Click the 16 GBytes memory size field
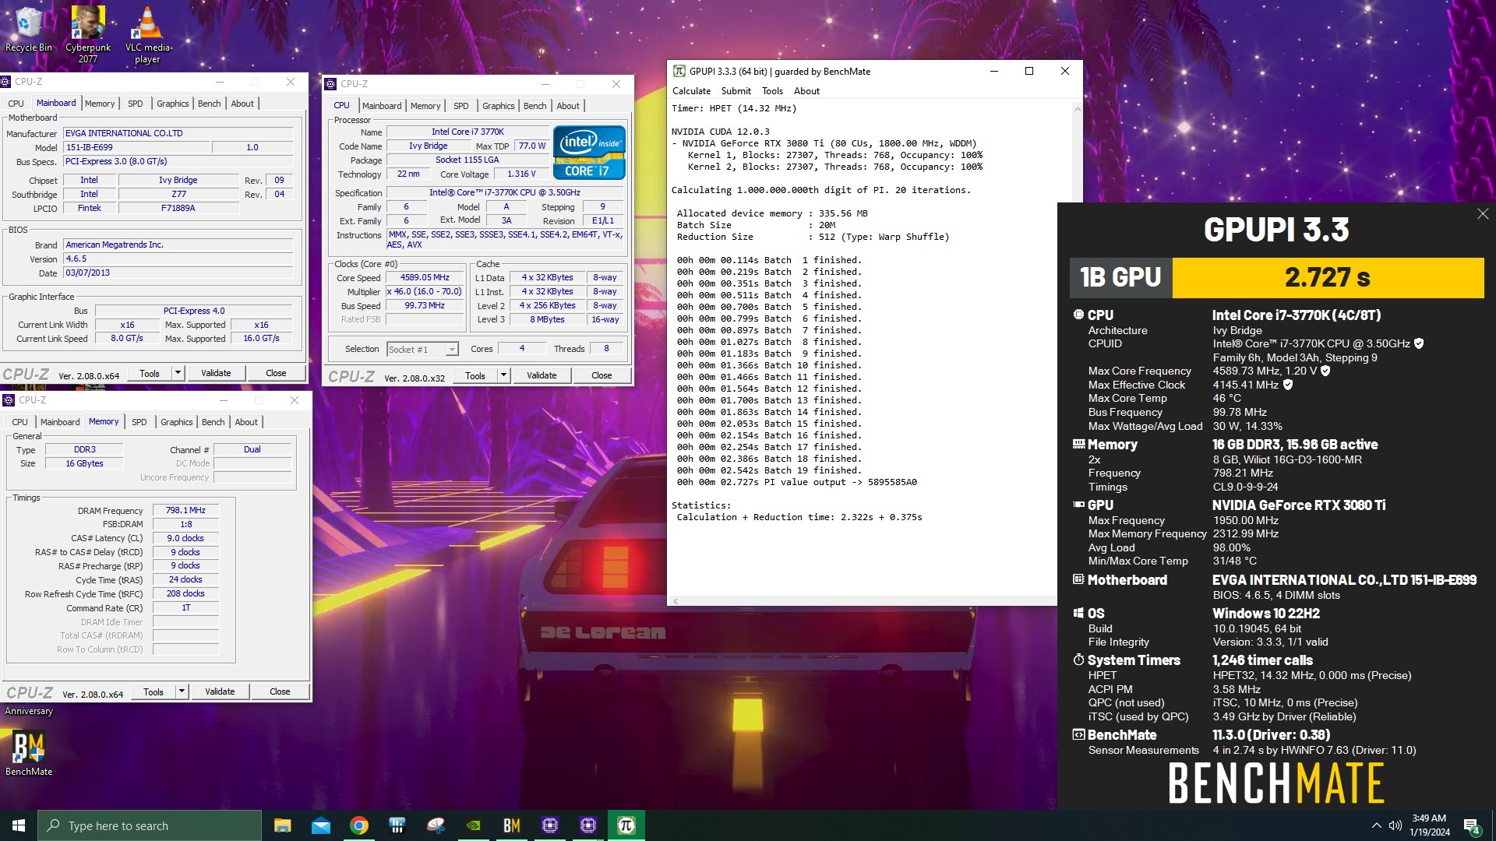The width and height of the screenshot is (1496, 841). pyautogui.click(x=84, y=464)
